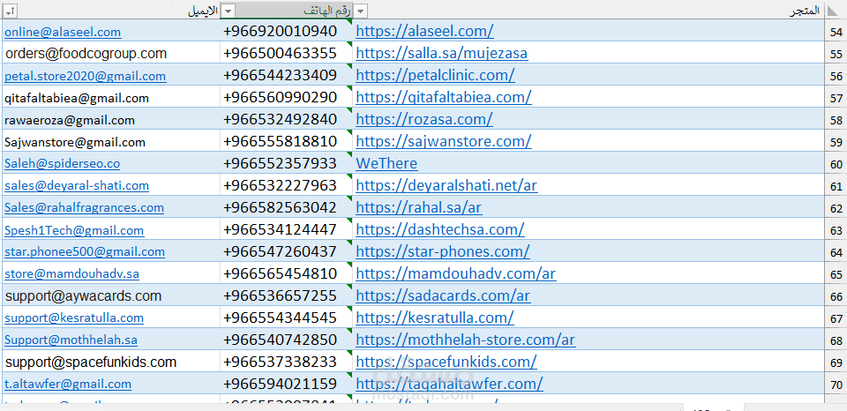Open the petal.store2020@gmail.com email link

86,76
